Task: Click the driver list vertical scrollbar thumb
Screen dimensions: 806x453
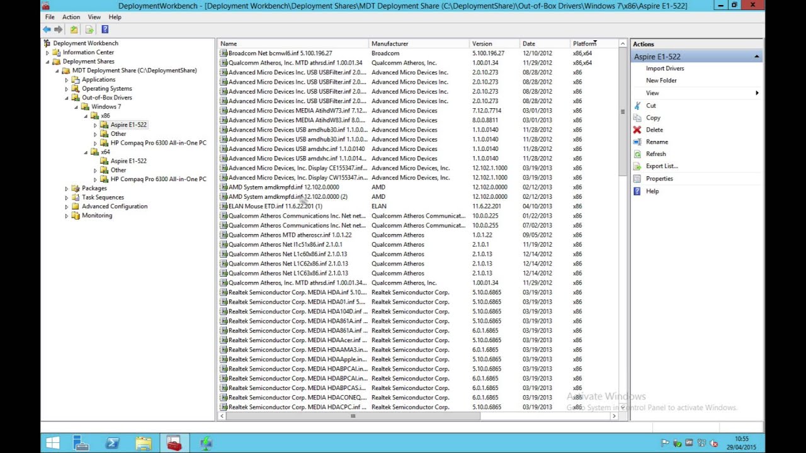Action: pos(623,112)
